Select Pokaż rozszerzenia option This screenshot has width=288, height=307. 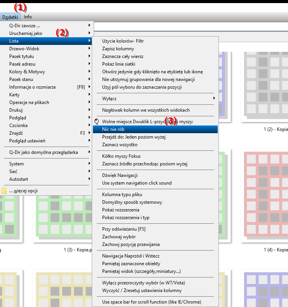point(155,210)
